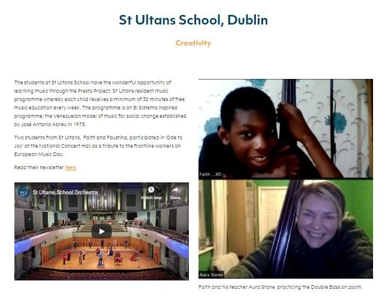388x299 pixels.
Task: Open the video title St Ultans School Orchestra
Action: tap(65, 193)
